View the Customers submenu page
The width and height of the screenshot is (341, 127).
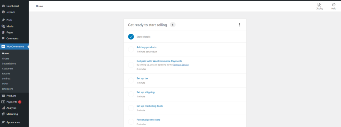[8, 69]
